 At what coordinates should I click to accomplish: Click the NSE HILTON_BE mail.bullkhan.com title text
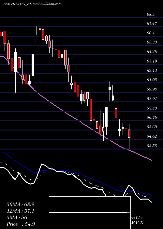click(x=32, y=4)
